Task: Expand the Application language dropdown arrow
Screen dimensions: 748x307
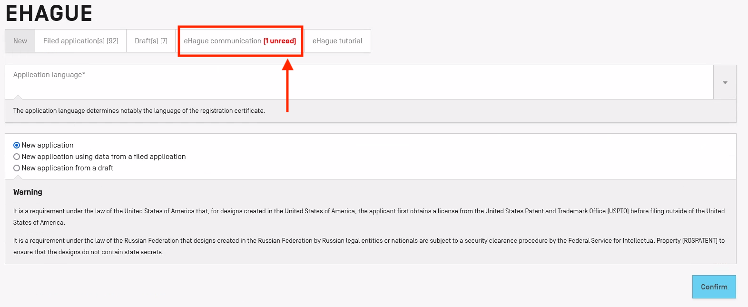Action: tap(725, 82)
